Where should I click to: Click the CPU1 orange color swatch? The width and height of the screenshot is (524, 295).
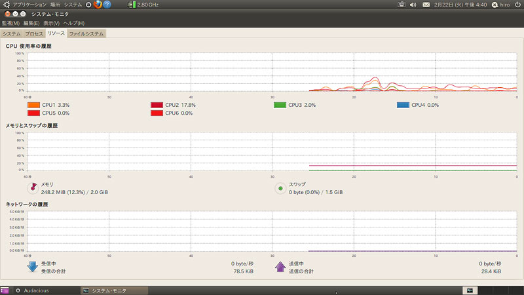pos(34,105)
